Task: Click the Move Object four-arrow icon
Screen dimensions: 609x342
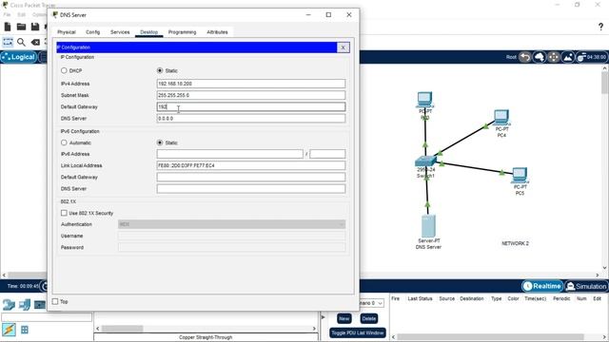Action: tap(554, 57)
